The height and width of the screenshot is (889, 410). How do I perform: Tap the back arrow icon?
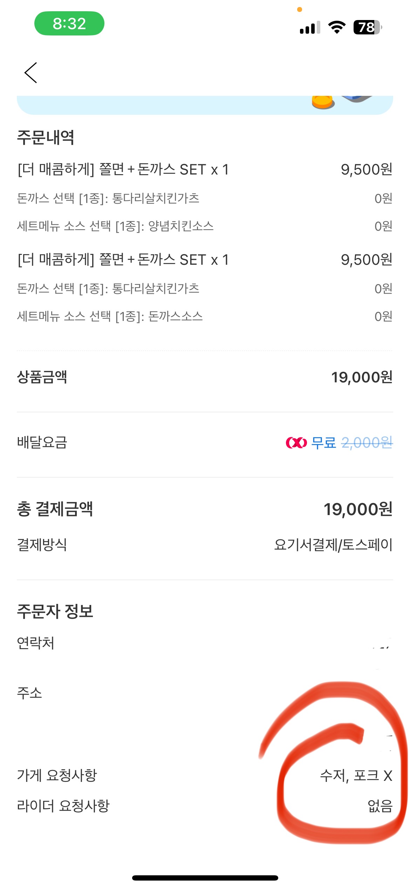pos(31,73)
